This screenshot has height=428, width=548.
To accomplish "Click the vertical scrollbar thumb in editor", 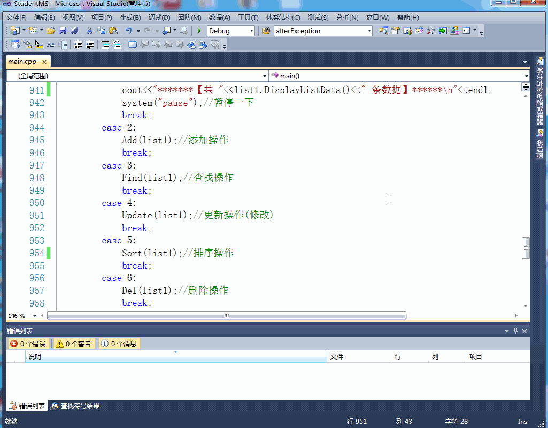I will pyautogui.click(x=526, y=248).
